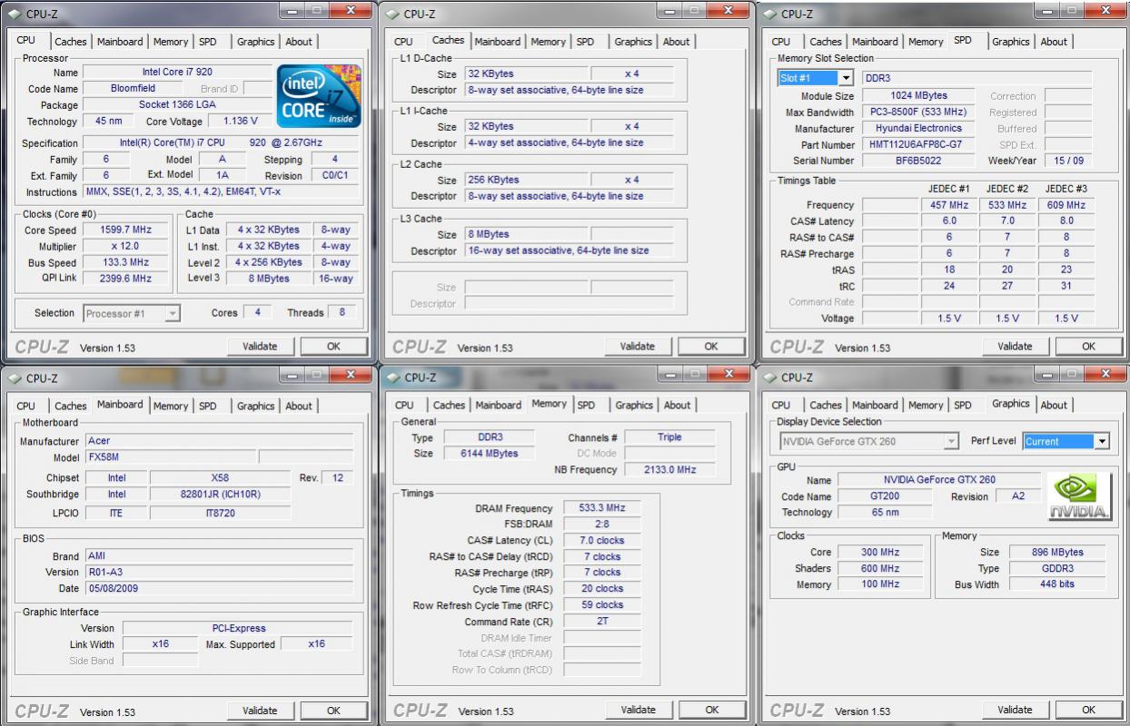1130x726 pixels.
Task: Click the Core Voltage value 1.136 V
Action: [x=240, y=122]
